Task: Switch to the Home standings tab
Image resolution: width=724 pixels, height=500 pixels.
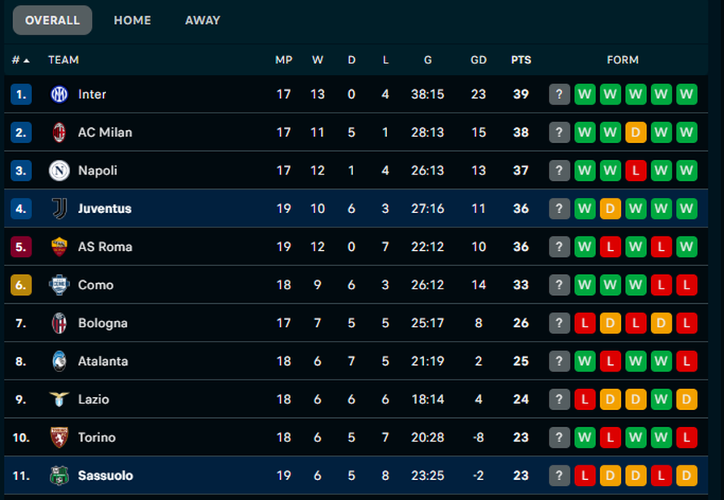Action: [x=132, y=20]
